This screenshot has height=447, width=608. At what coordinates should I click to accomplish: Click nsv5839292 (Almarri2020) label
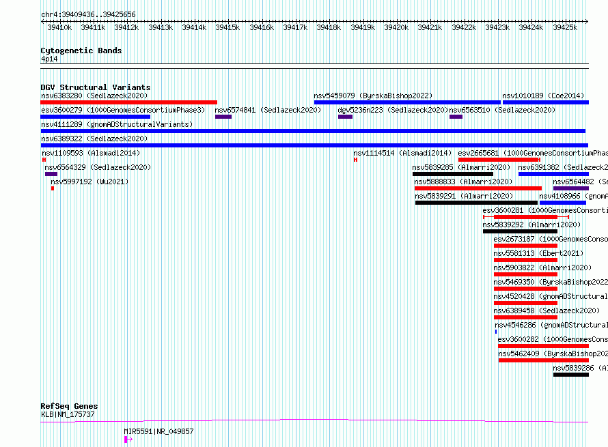coord(531,225)
